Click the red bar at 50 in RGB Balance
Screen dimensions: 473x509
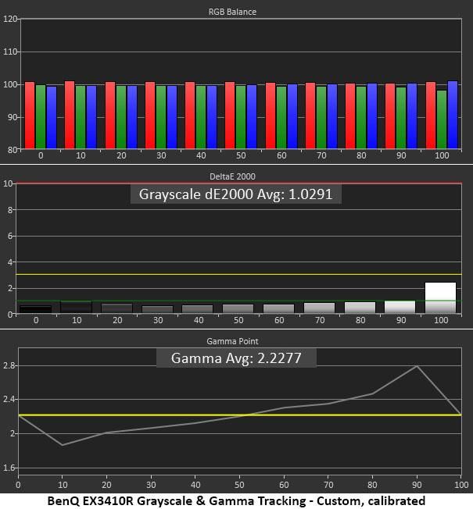(230, 116)
